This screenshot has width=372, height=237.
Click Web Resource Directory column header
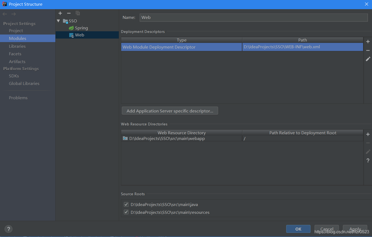click(x=182, y=133)
